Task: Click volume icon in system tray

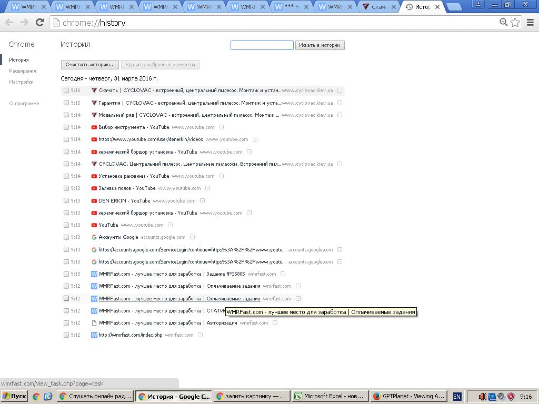Action: [482, 397]
